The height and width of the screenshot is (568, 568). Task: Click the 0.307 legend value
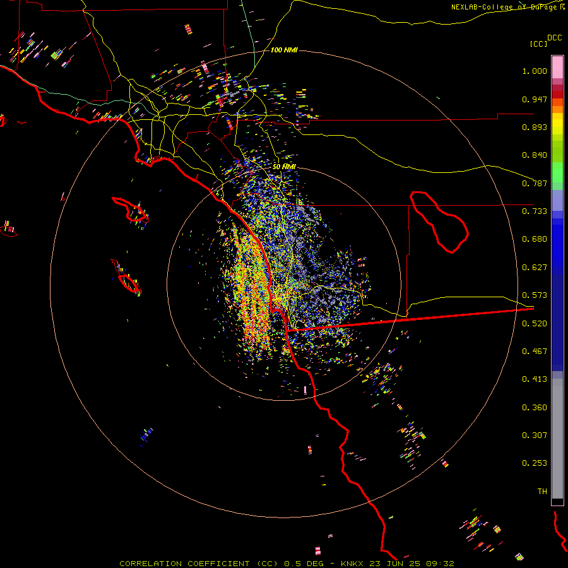click(535, 435)
